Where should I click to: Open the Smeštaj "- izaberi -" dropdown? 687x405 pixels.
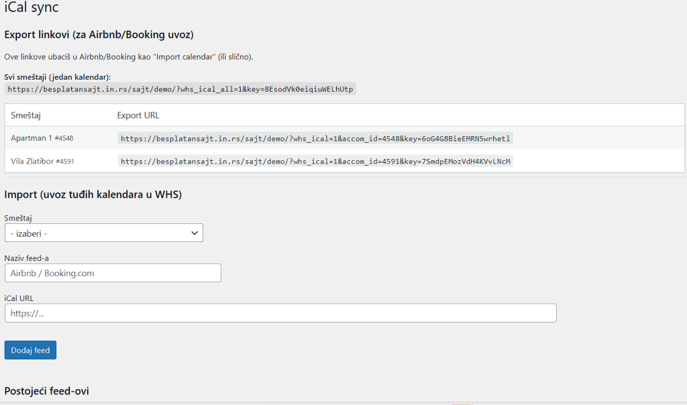[x=103, y=233]
